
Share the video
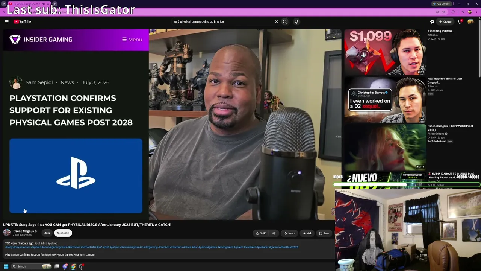pyautogui.click(x=289, y=233)
